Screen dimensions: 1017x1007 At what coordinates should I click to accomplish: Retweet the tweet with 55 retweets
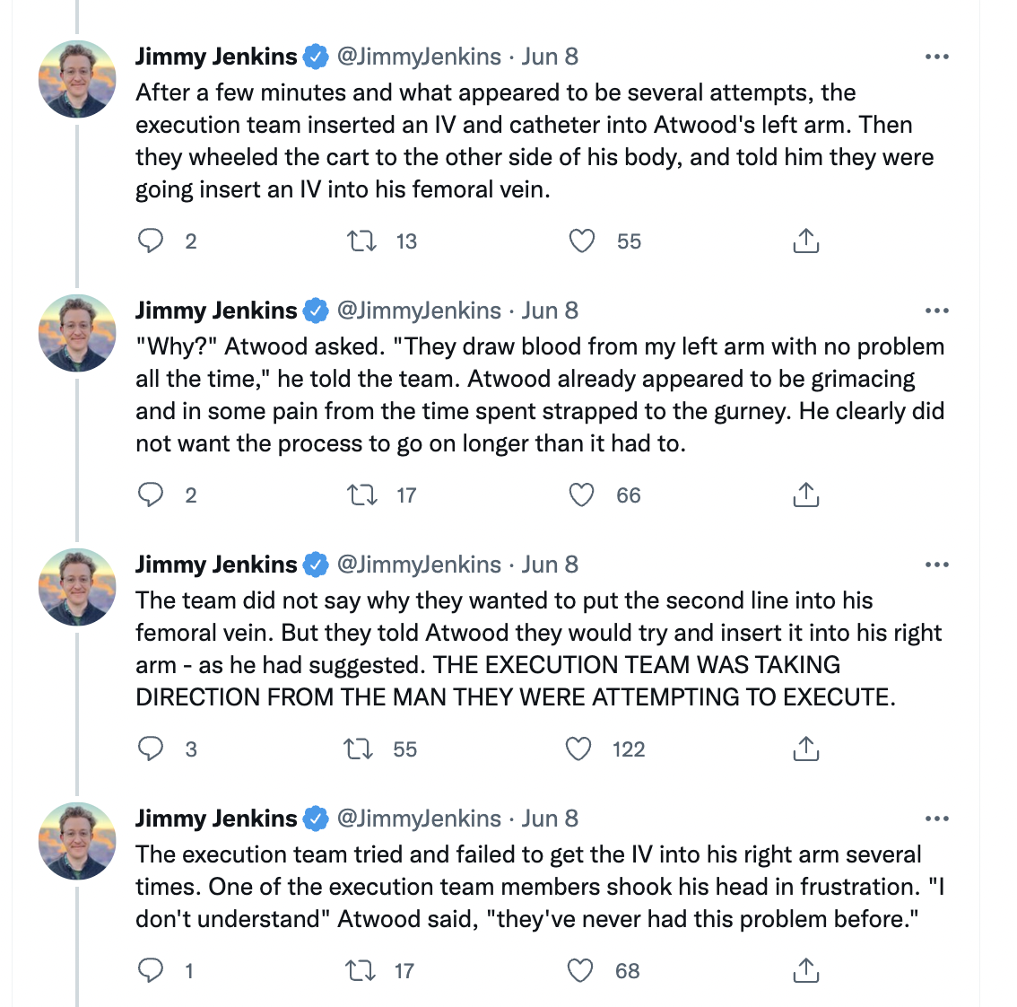(360, 749)
